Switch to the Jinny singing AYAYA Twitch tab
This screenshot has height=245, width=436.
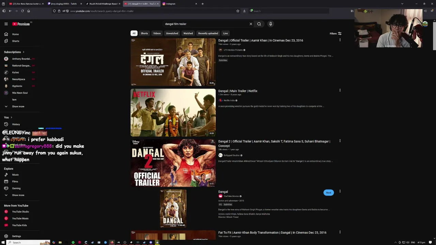tap(64, 4)
